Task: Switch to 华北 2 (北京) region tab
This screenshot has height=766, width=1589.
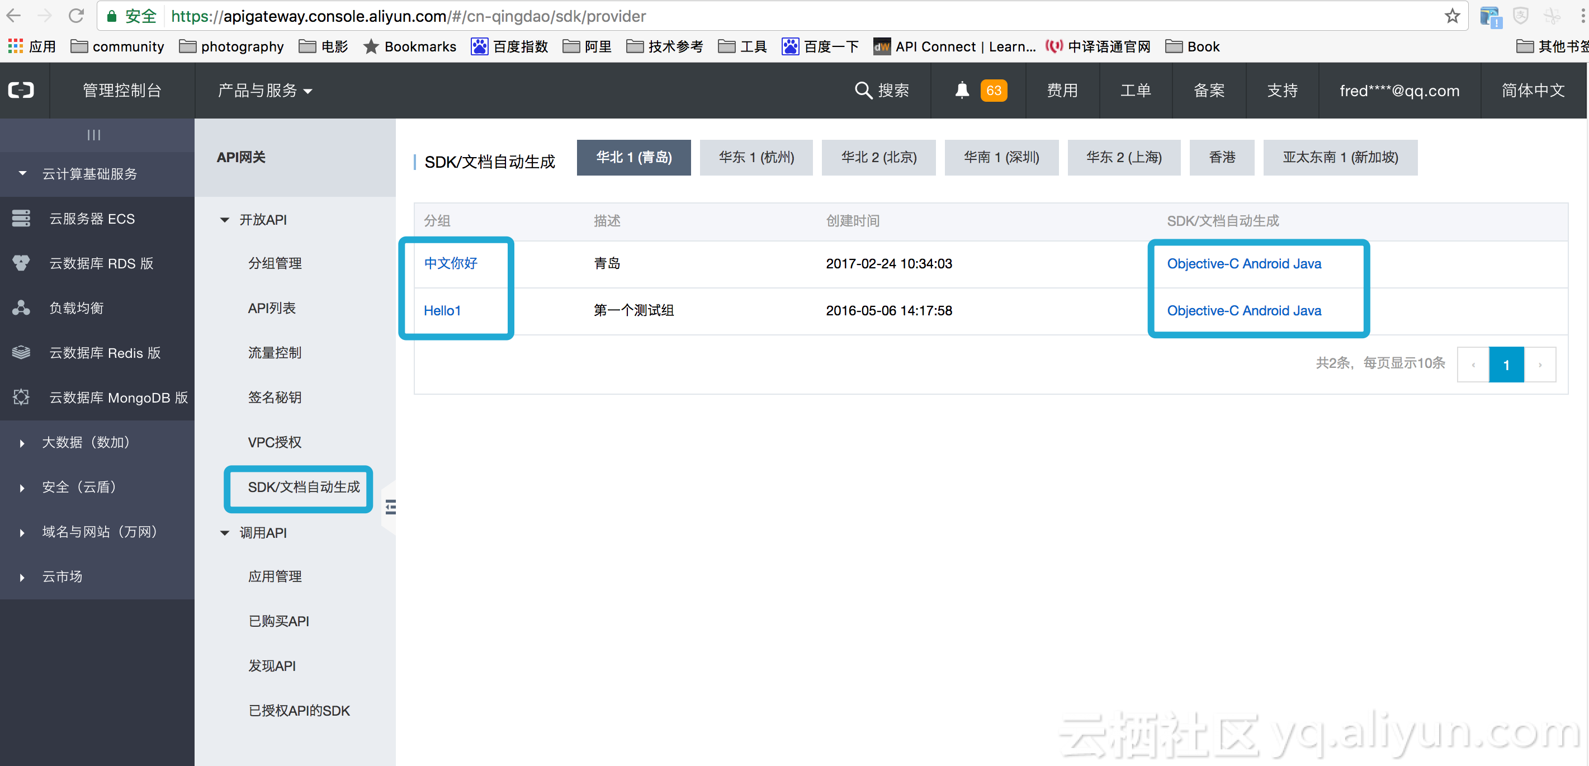Action: coord(878,157)
